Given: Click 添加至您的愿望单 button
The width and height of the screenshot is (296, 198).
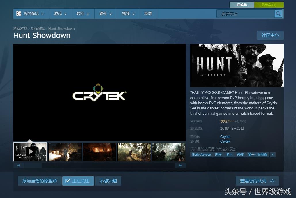Looking at the screenshot, I should click(x=39, y=181).
